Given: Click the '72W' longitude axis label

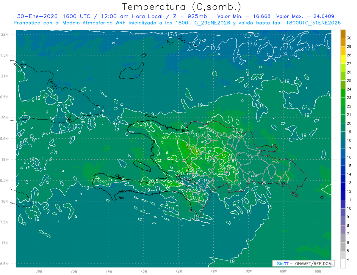Looking at the screenshot, I should [x=178, y=271].
